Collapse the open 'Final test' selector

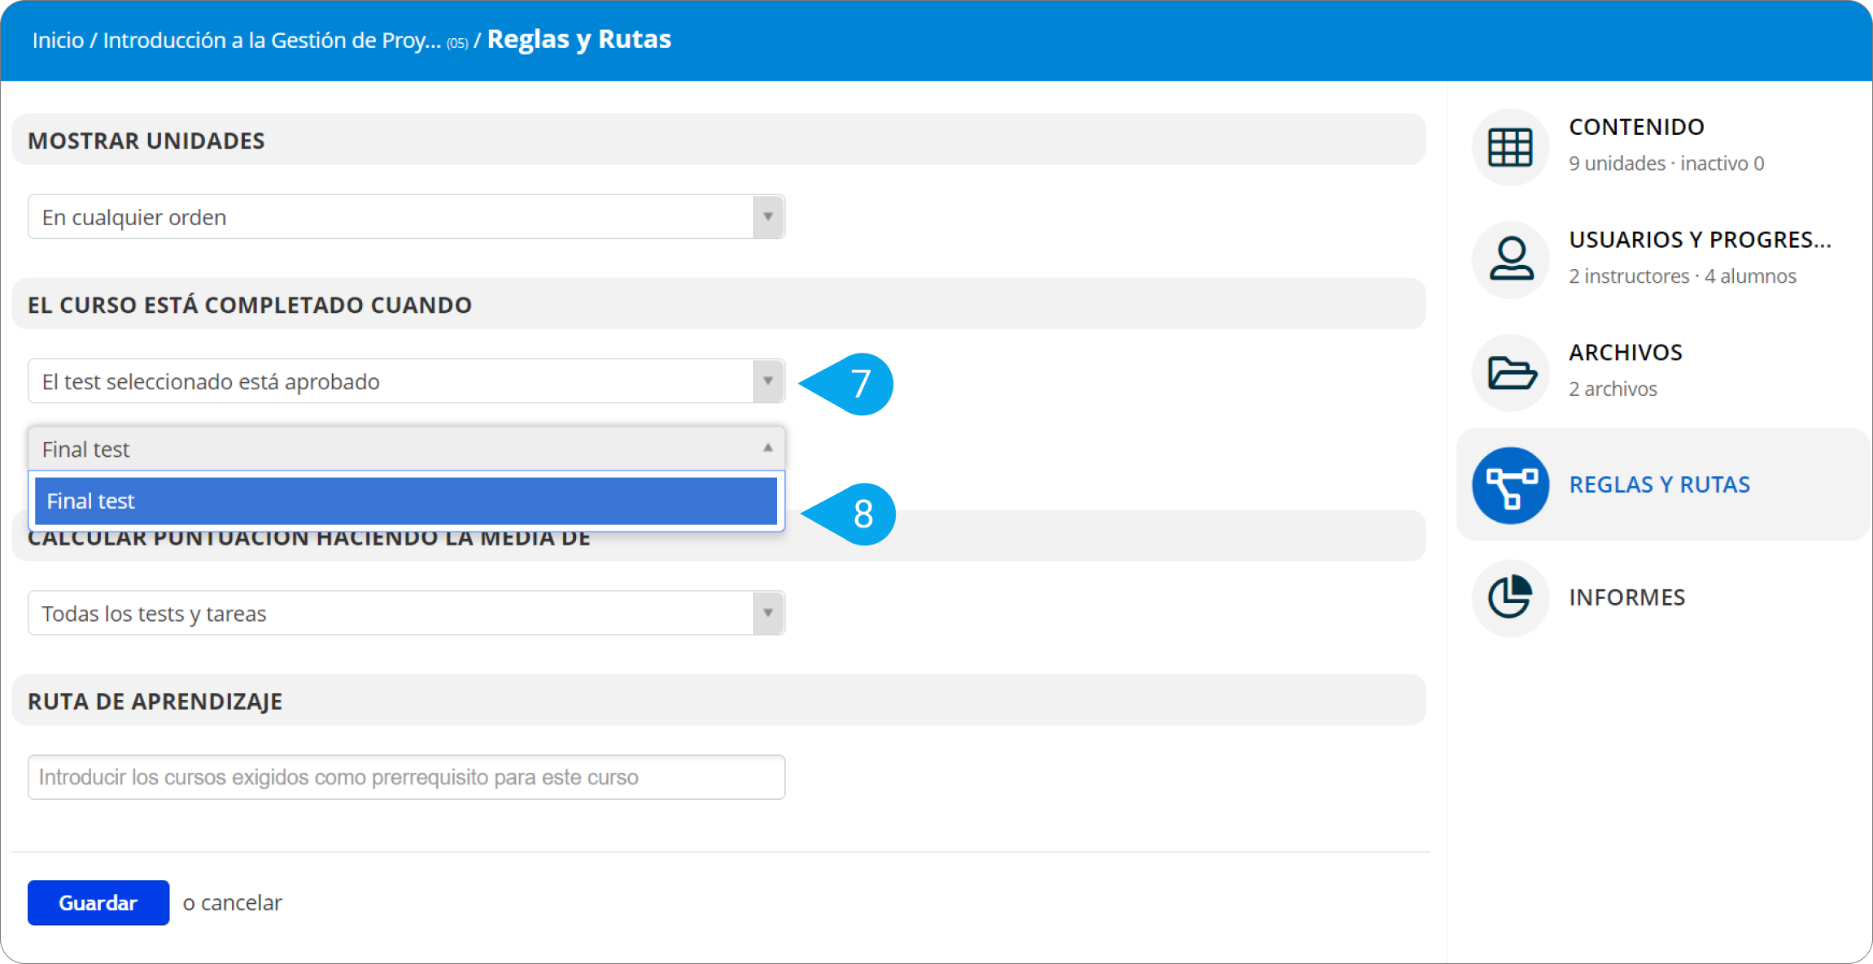point(767,448)
